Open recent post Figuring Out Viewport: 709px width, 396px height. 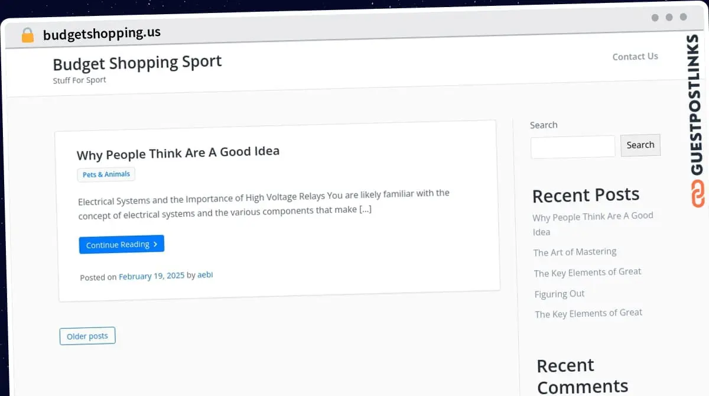[560, 294]
